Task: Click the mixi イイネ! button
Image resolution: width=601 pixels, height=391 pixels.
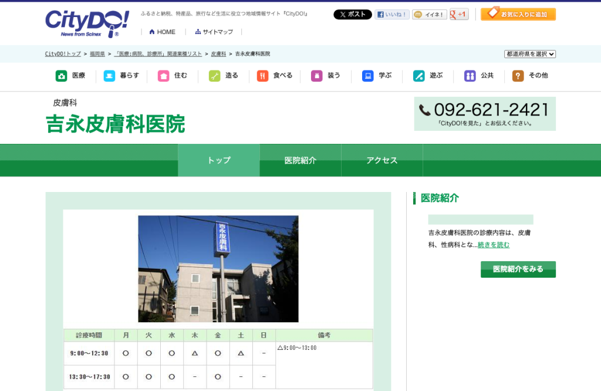Action: pyautogui.click(x=429, y=15)
